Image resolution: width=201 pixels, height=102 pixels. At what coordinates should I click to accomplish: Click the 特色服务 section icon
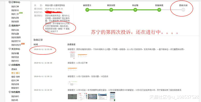point(10,92)
